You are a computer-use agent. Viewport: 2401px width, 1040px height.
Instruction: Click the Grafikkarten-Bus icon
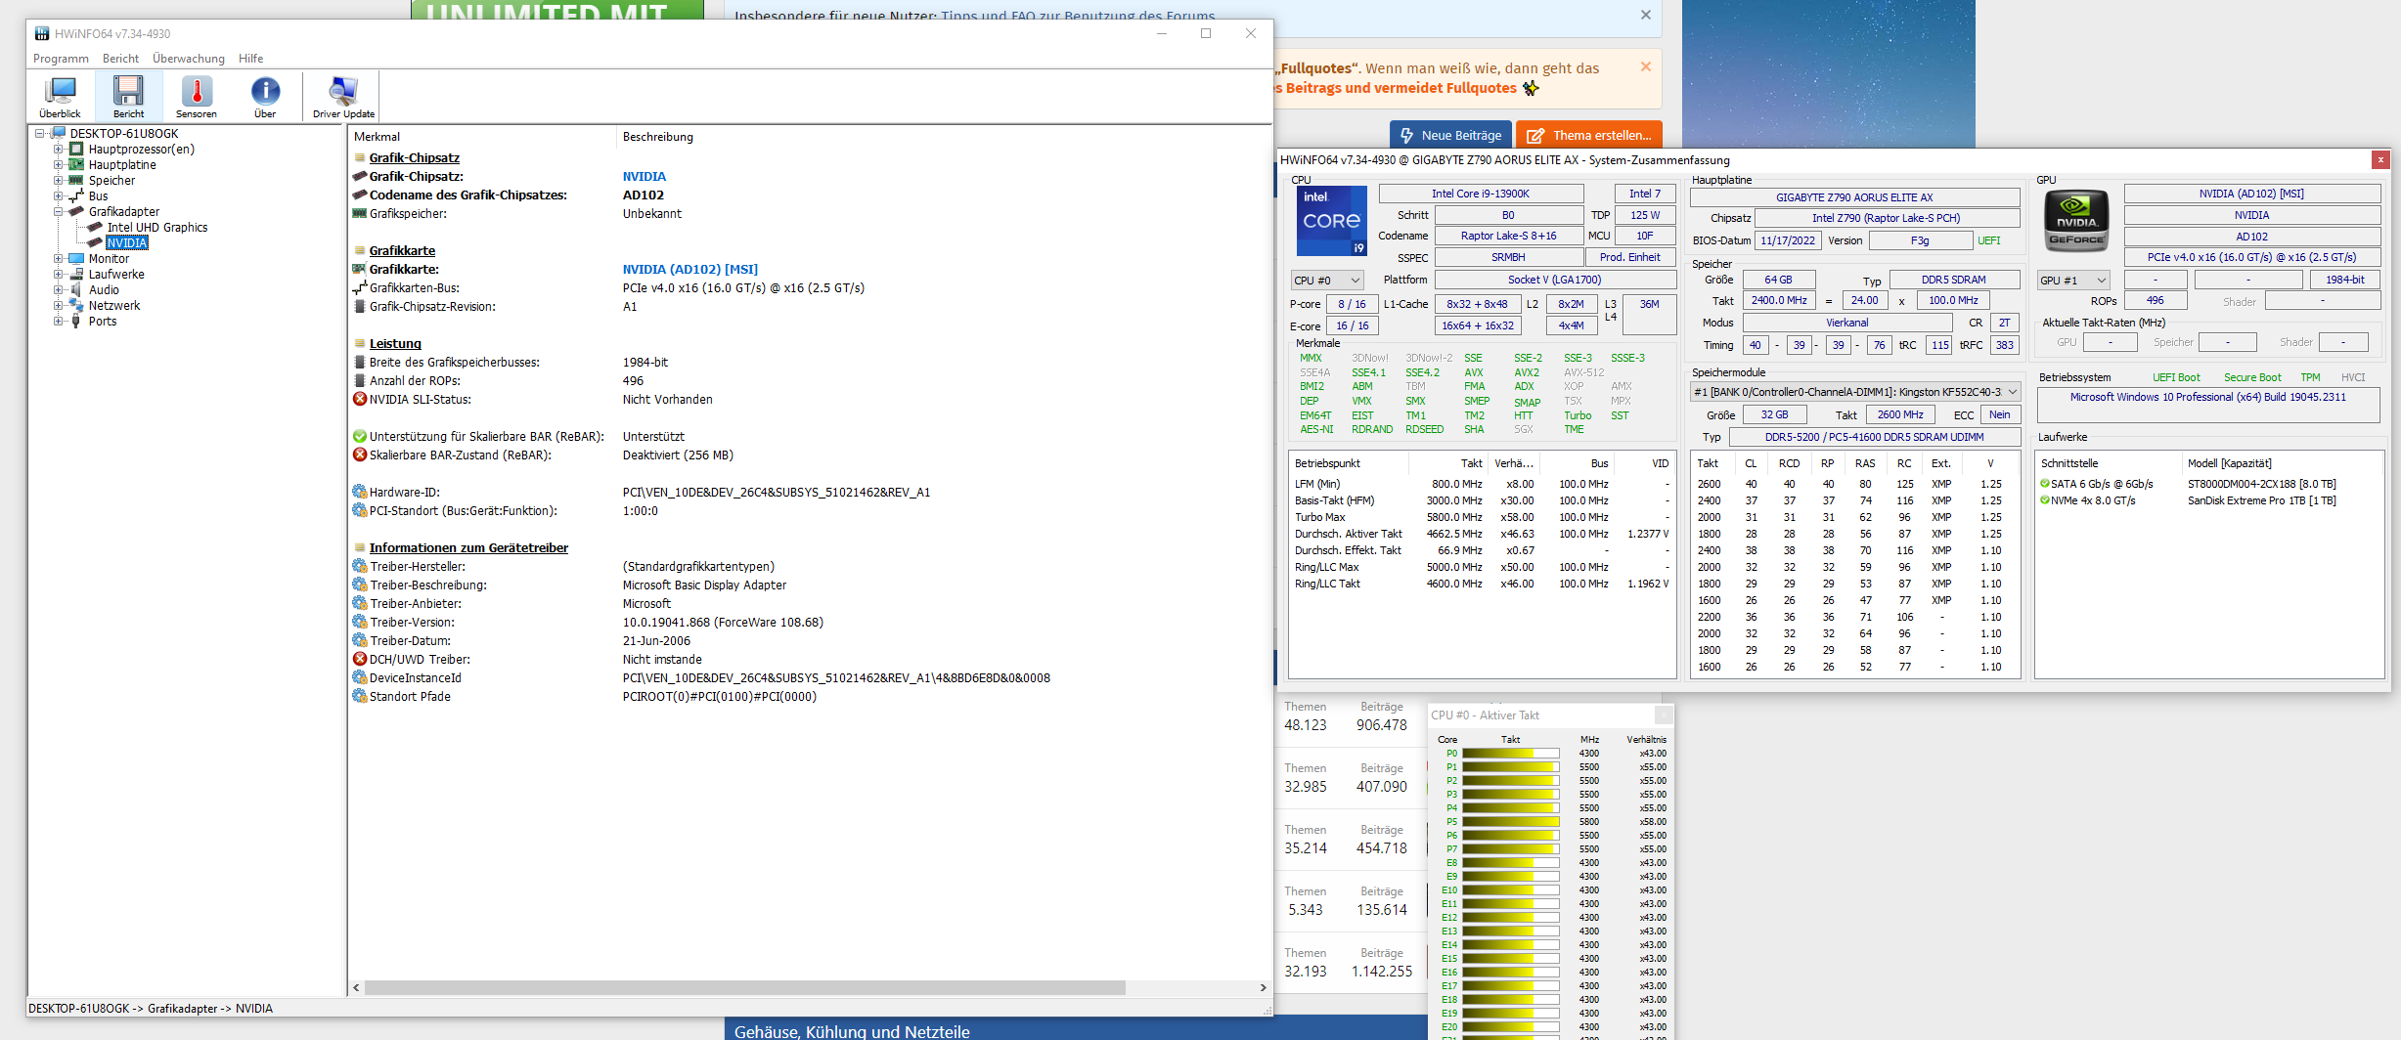(360, 287)
